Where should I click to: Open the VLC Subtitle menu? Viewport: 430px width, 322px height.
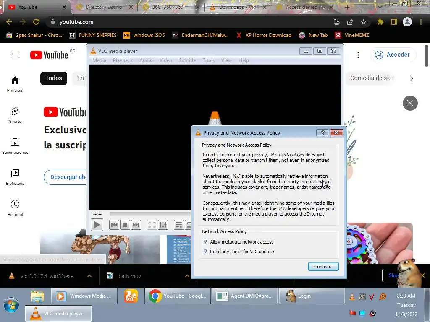click(187, 60)
